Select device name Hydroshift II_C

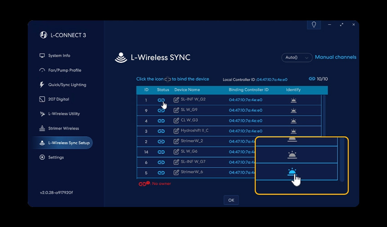coord(194,130)
